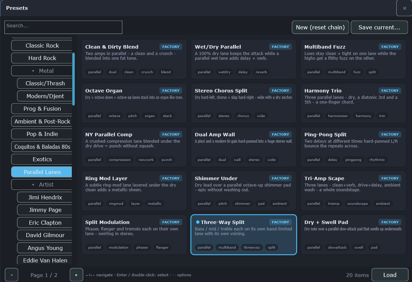Select the Stereo Chorus Split preset
This screenshot has height=282, width=412.
pyautogui.click(x=244, y=103)
